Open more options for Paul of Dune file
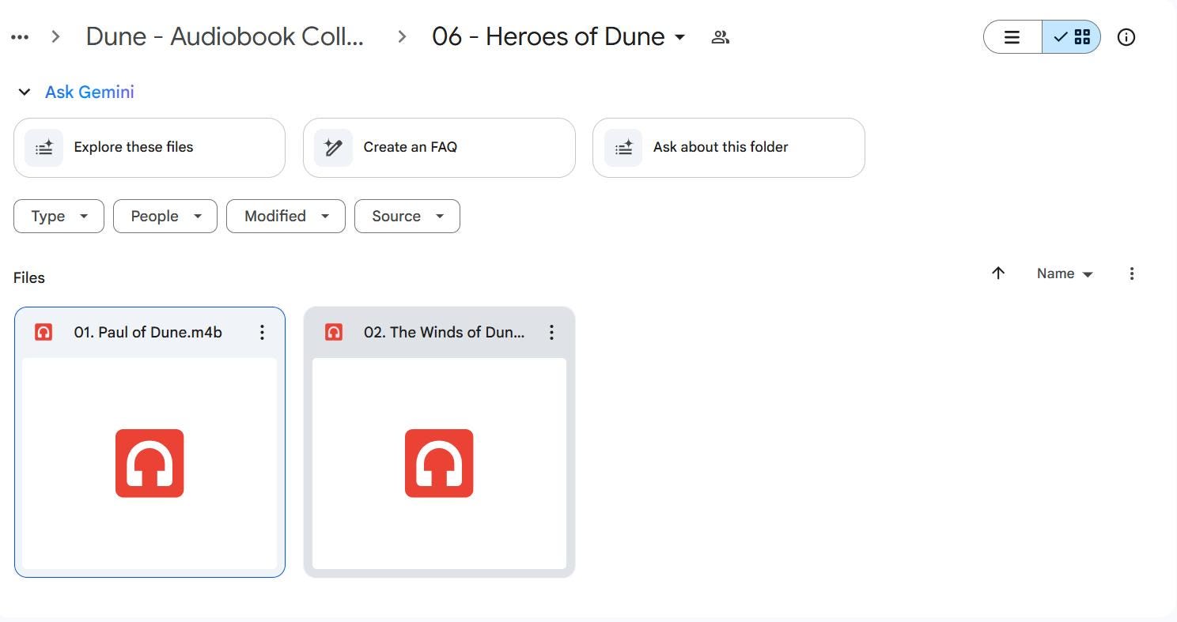The image size is (1177, 622). click(262, 333)
